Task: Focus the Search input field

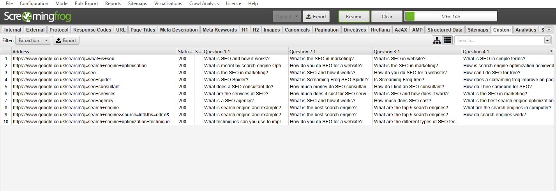Action: coord(499,40)
